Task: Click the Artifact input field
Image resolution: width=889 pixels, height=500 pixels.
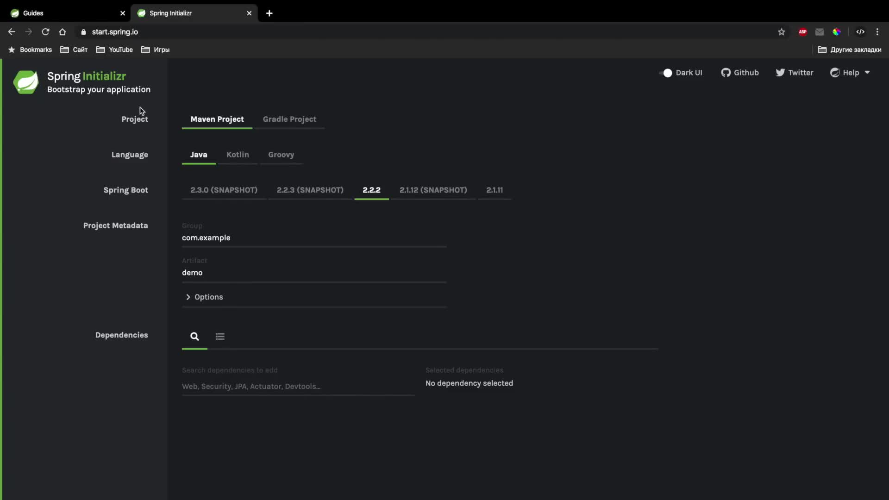Action: tap(314, 273)
